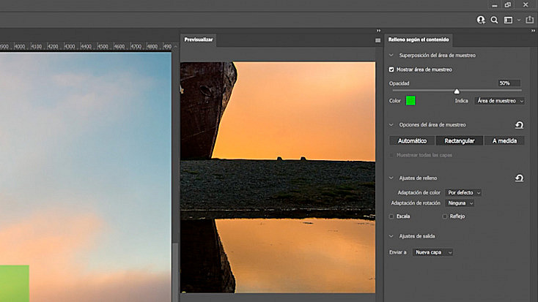Enable the Escala checkbox

(x=391, y=216)
